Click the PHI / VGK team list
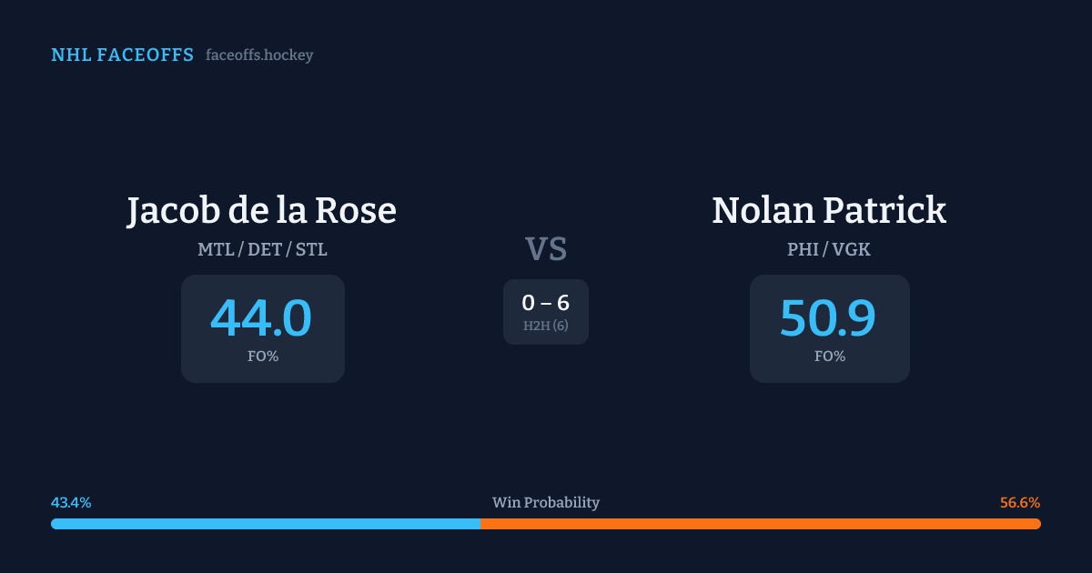 pyautogui.click(x=829, y=249)
